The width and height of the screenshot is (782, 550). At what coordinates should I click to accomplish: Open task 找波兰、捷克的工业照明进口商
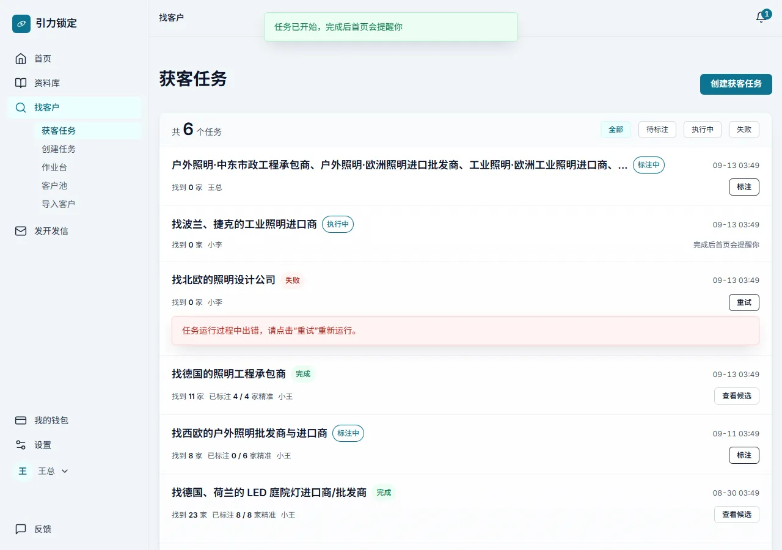[x=244, y=224]
